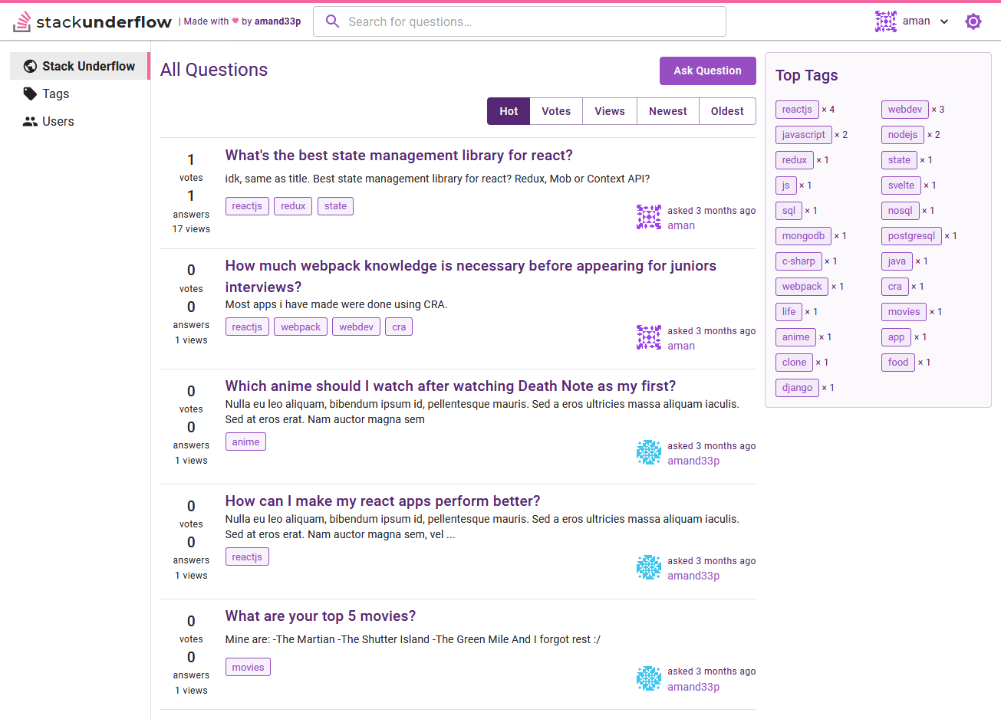
Task: Open the react state management question
Action: click(x=399, y=156)
